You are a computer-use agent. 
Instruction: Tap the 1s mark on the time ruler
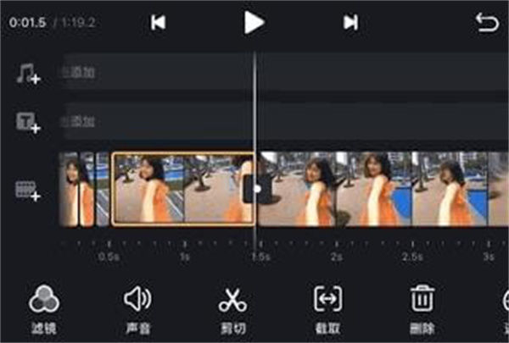(x=185, y=257)
